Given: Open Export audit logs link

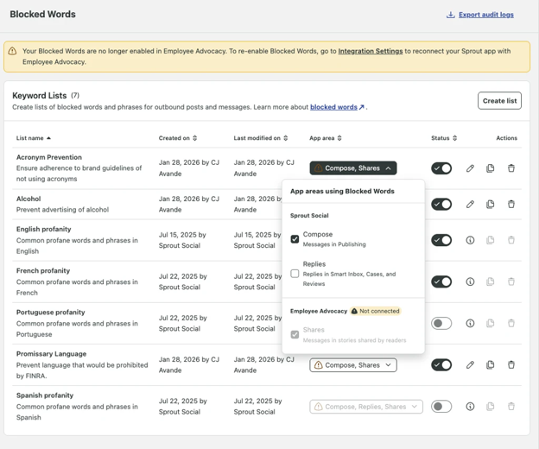Looking at the screenshot, I should coord(486,15).
